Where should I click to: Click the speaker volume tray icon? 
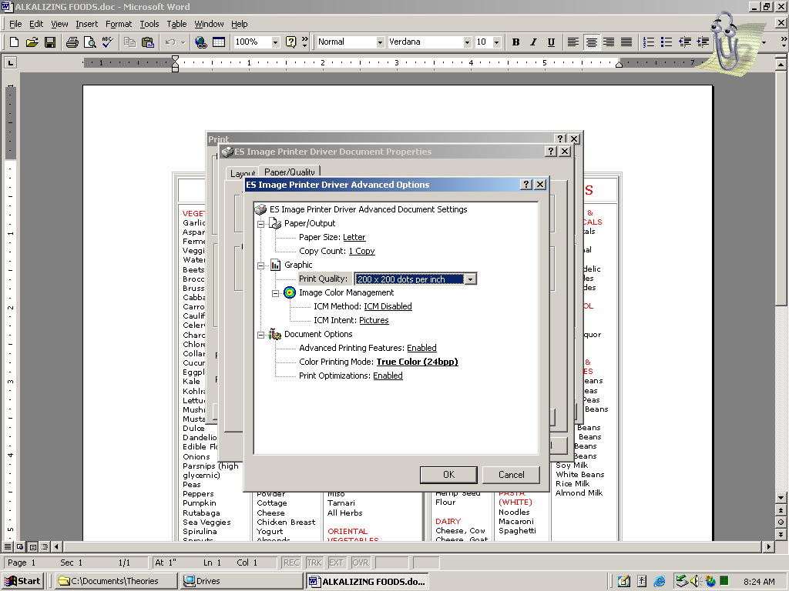coord(696,581)
